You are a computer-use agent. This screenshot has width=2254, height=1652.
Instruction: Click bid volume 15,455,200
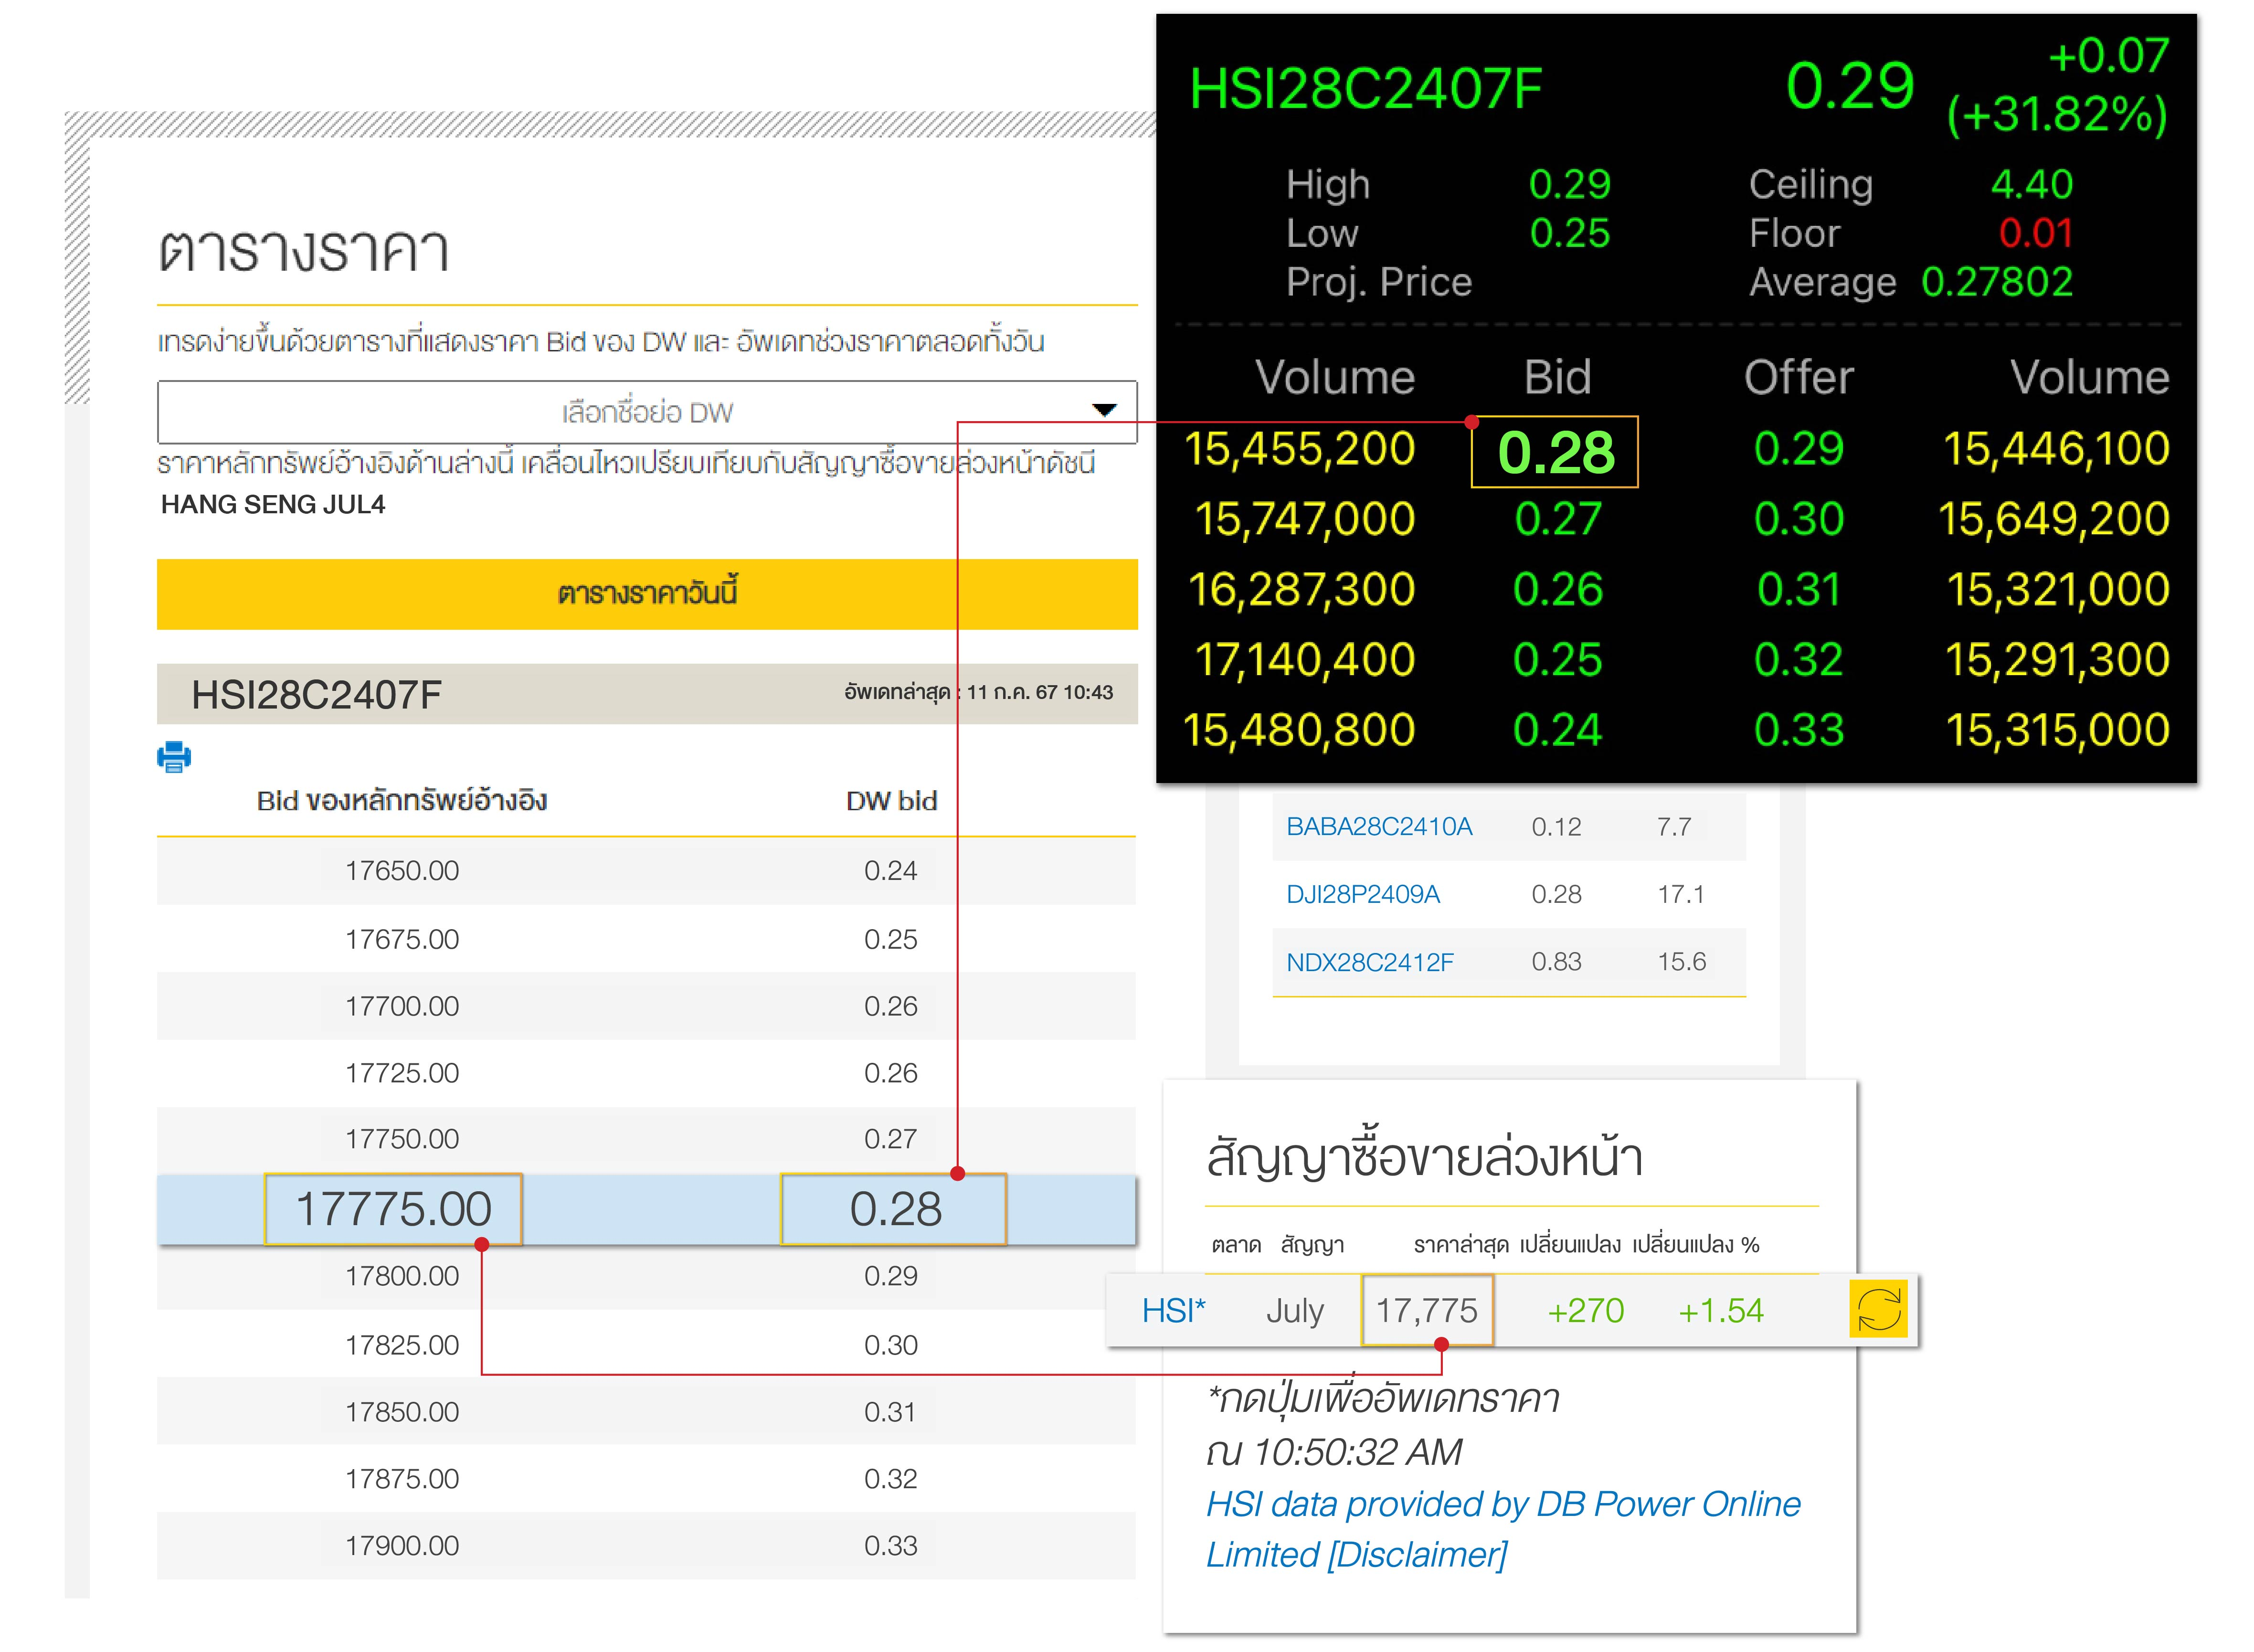point(1299,449)
